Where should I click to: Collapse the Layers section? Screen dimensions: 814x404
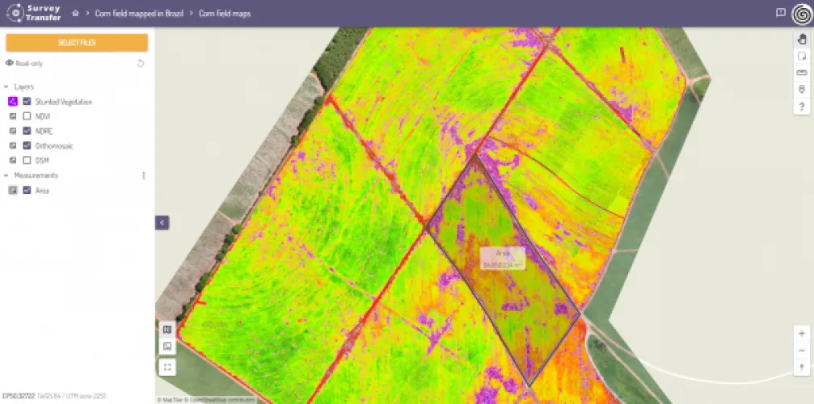[6, 86]
